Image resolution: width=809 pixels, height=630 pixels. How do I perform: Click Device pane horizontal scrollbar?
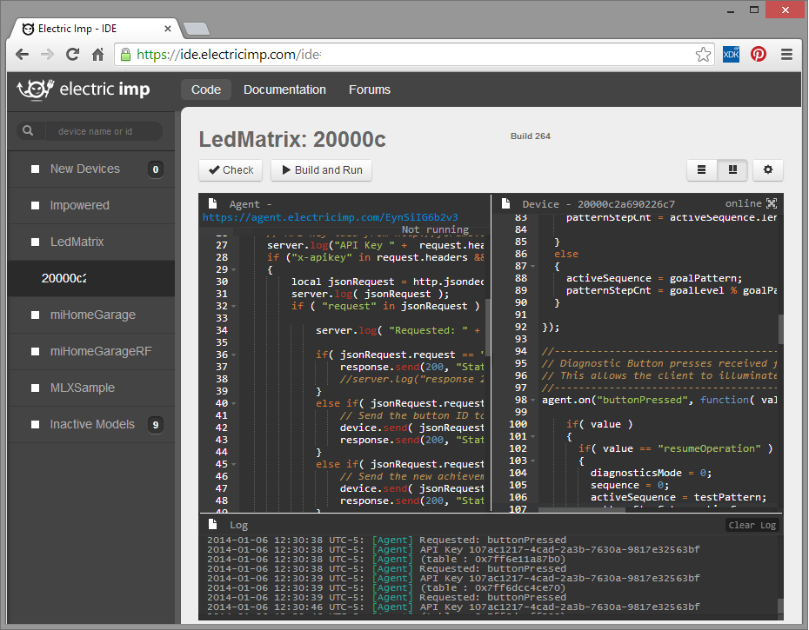tap(581, 509)
